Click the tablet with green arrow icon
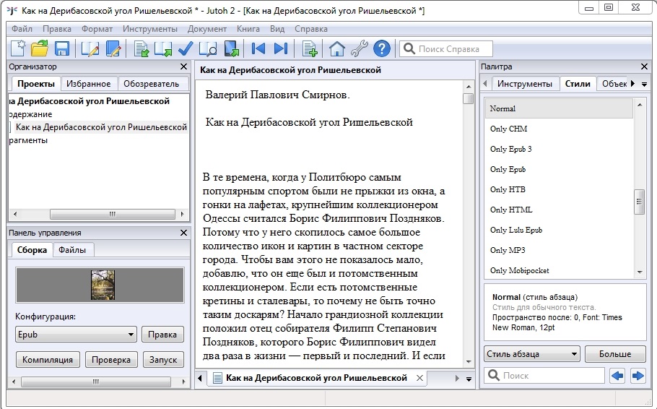The width and height of the screenshot is (657, 409). coord(231,48)
